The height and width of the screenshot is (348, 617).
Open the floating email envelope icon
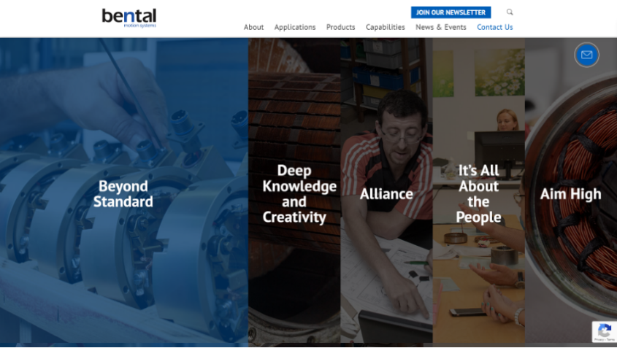tap(586, 55)
